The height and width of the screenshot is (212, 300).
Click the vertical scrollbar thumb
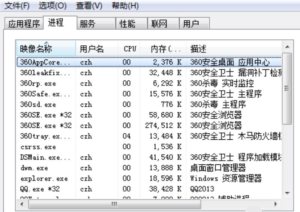(x=287, y=88)
